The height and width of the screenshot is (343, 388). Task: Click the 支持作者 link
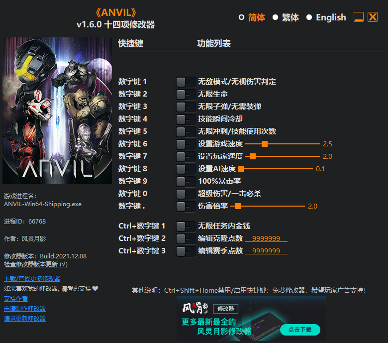click(16, 299)
